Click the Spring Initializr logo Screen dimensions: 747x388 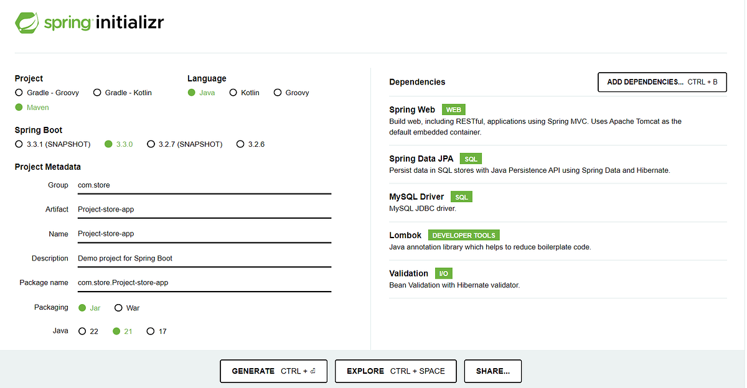(88, 22)
